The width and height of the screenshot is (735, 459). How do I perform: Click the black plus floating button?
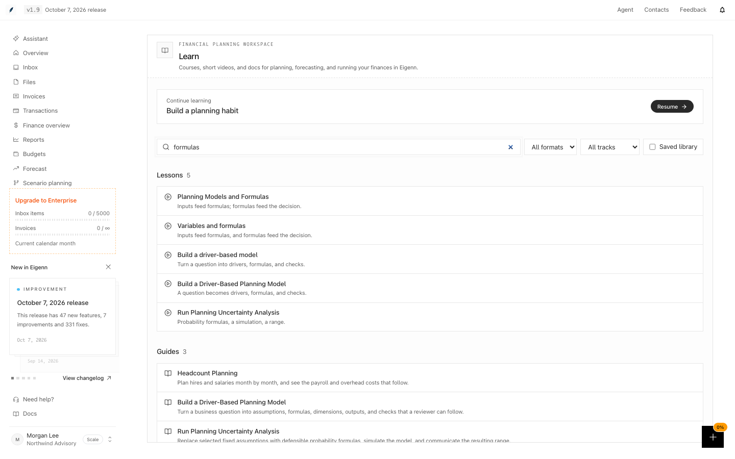pyautogui.click(x=713, y=437)
